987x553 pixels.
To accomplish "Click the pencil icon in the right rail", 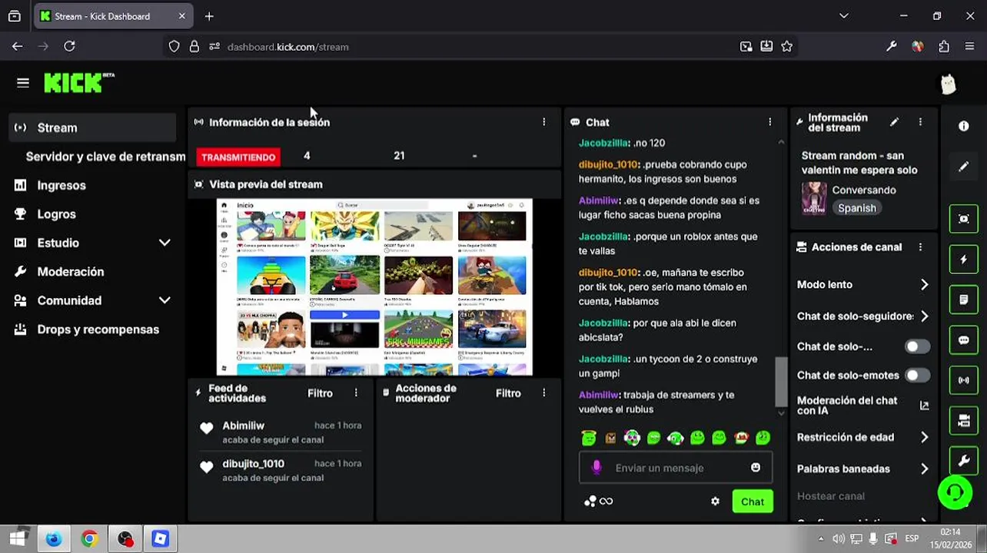I will pyautogui.click(x=964, y=166).
